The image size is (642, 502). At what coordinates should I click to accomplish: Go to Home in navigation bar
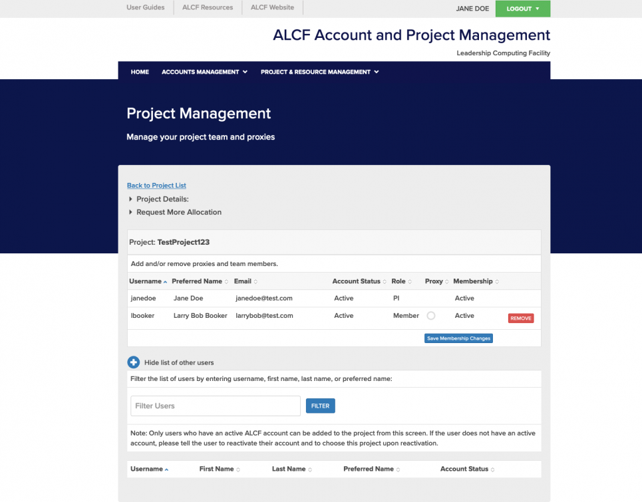click(x=140, y=72)
